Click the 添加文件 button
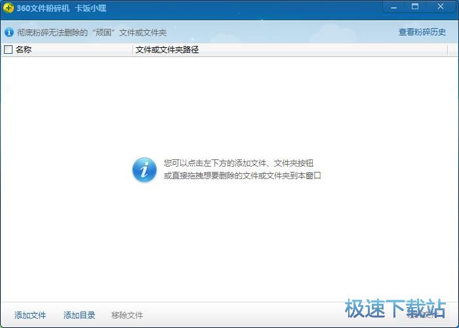This screenshot has height=328, width=459. point(30,315)
